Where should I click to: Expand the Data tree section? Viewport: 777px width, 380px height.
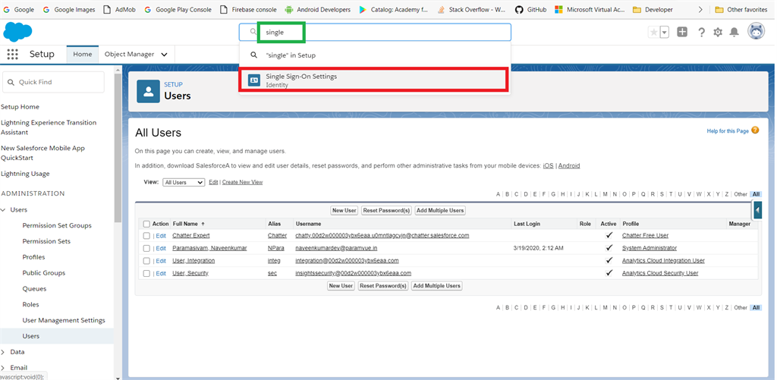pyautogui.click(x=3, y=352)
